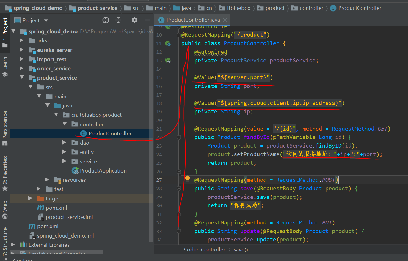
Task: Switch to the ProductController.java editor tab
Action: [x=193, y=20]
